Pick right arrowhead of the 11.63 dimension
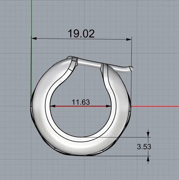 click(109, 106)
